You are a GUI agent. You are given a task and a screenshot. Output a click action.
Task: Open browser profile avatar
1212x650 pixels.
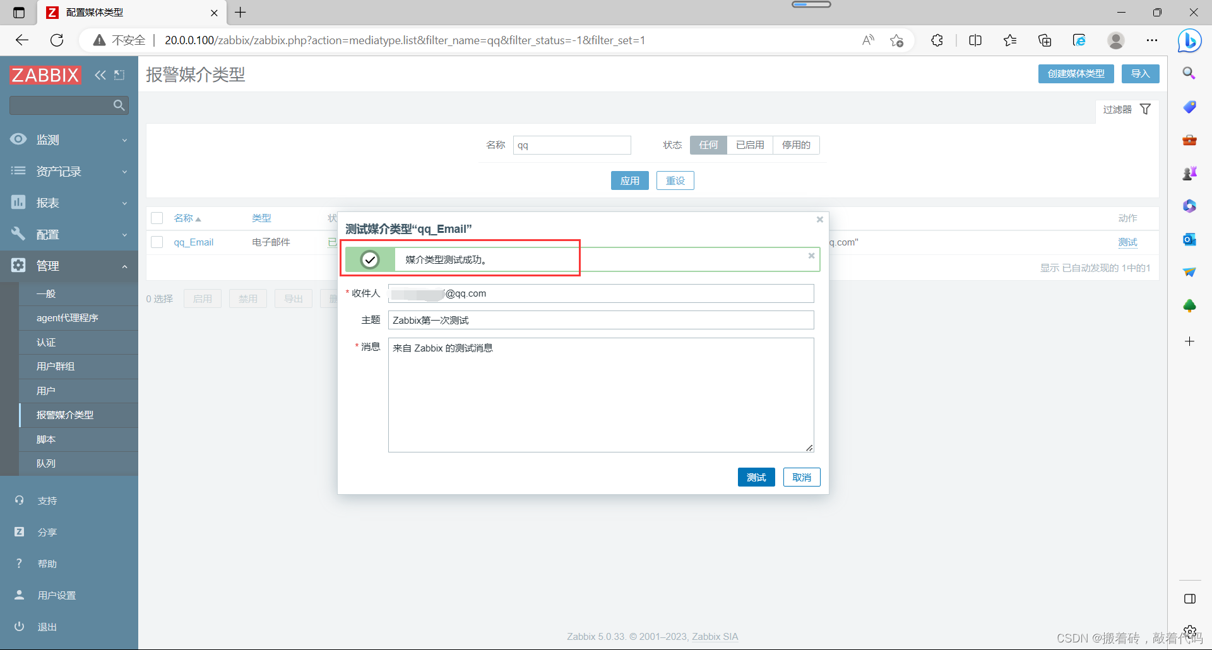pos(1116,40)
